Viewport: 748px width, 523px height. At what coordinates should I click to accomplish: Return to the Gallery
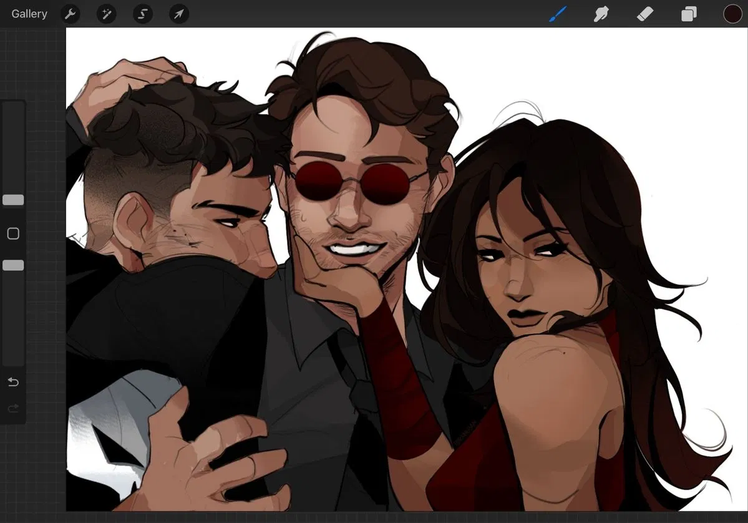tap(29, 14)
